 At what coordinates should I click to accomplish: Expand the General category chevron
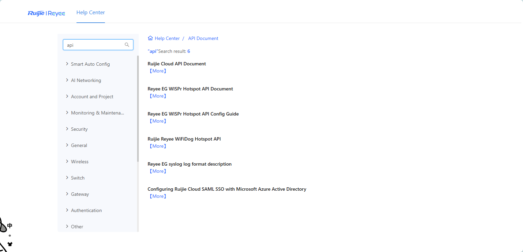point(67,145)
